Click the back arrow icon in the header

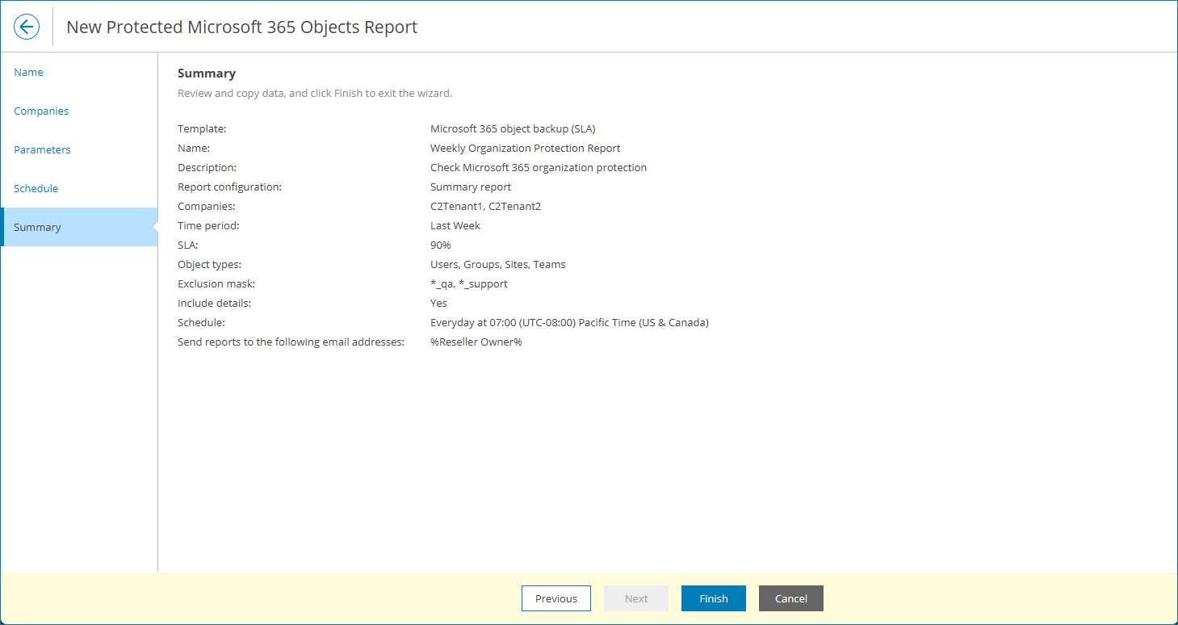[27, 26]
